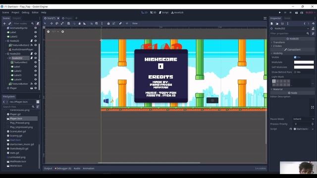Expand Editor Description text box
This screenshot has height=178, width=317.
click(x=313, y=107)
